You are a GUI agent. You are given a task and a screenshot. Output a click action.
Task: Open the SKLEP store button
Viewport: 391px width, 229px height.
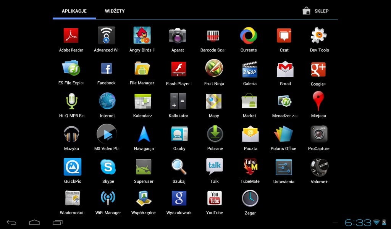316,11
